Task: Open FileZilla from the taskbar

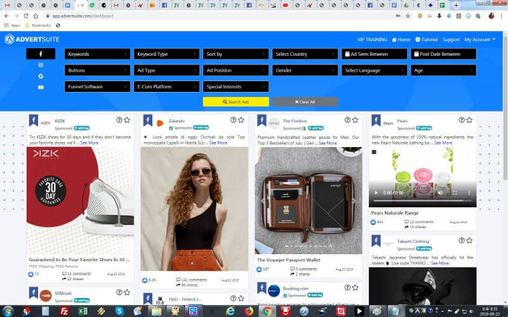Action: coord(65,311)
